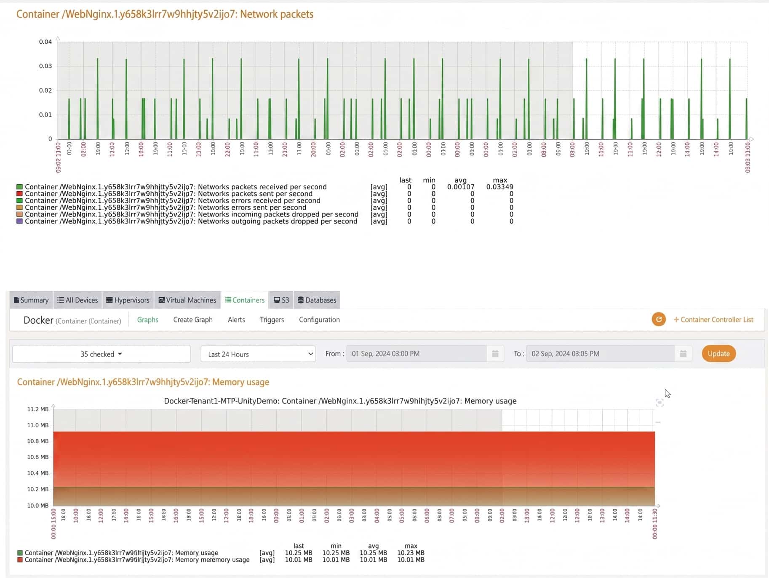Go to Create Graph
Image resolution: width=769 pixels, height=578 pixels.
193,320
